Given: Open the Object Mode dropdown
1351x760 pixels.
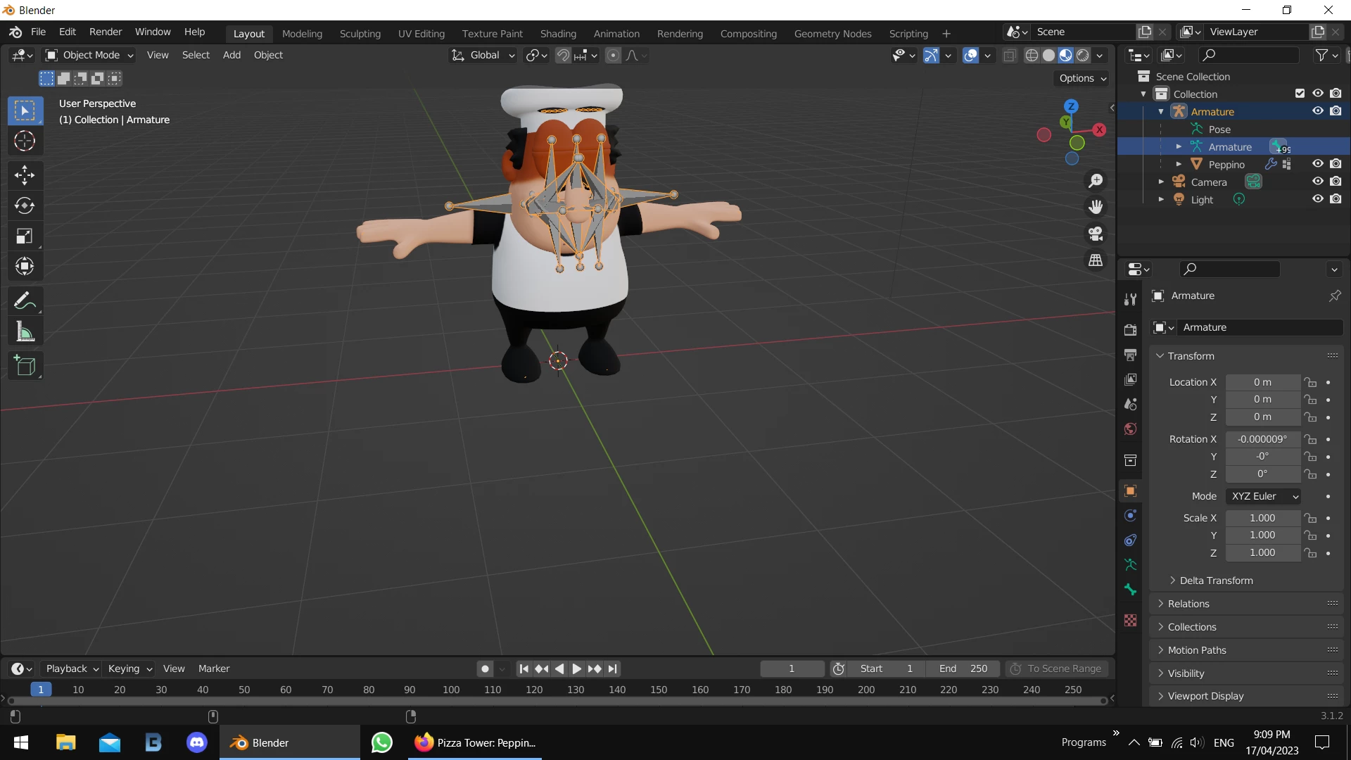Looking at the screenshot, I should click(x=89, y=55).
